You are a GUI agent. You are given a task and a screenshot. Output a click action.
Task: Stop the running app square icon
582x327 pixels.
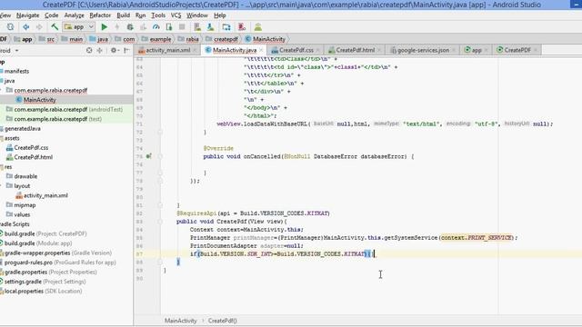coord(182,27)
